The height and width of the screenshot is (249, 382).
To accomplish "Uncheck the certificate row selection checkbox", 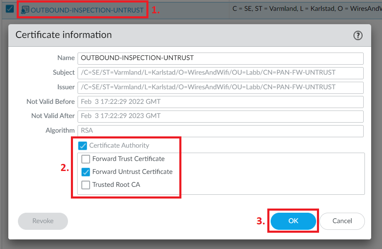I will pyautogui.click(x=9, y=8).
